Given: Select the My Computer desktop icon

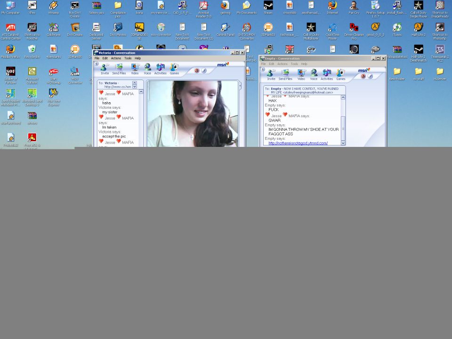Looking at the screenshot, I should (11, 8).
